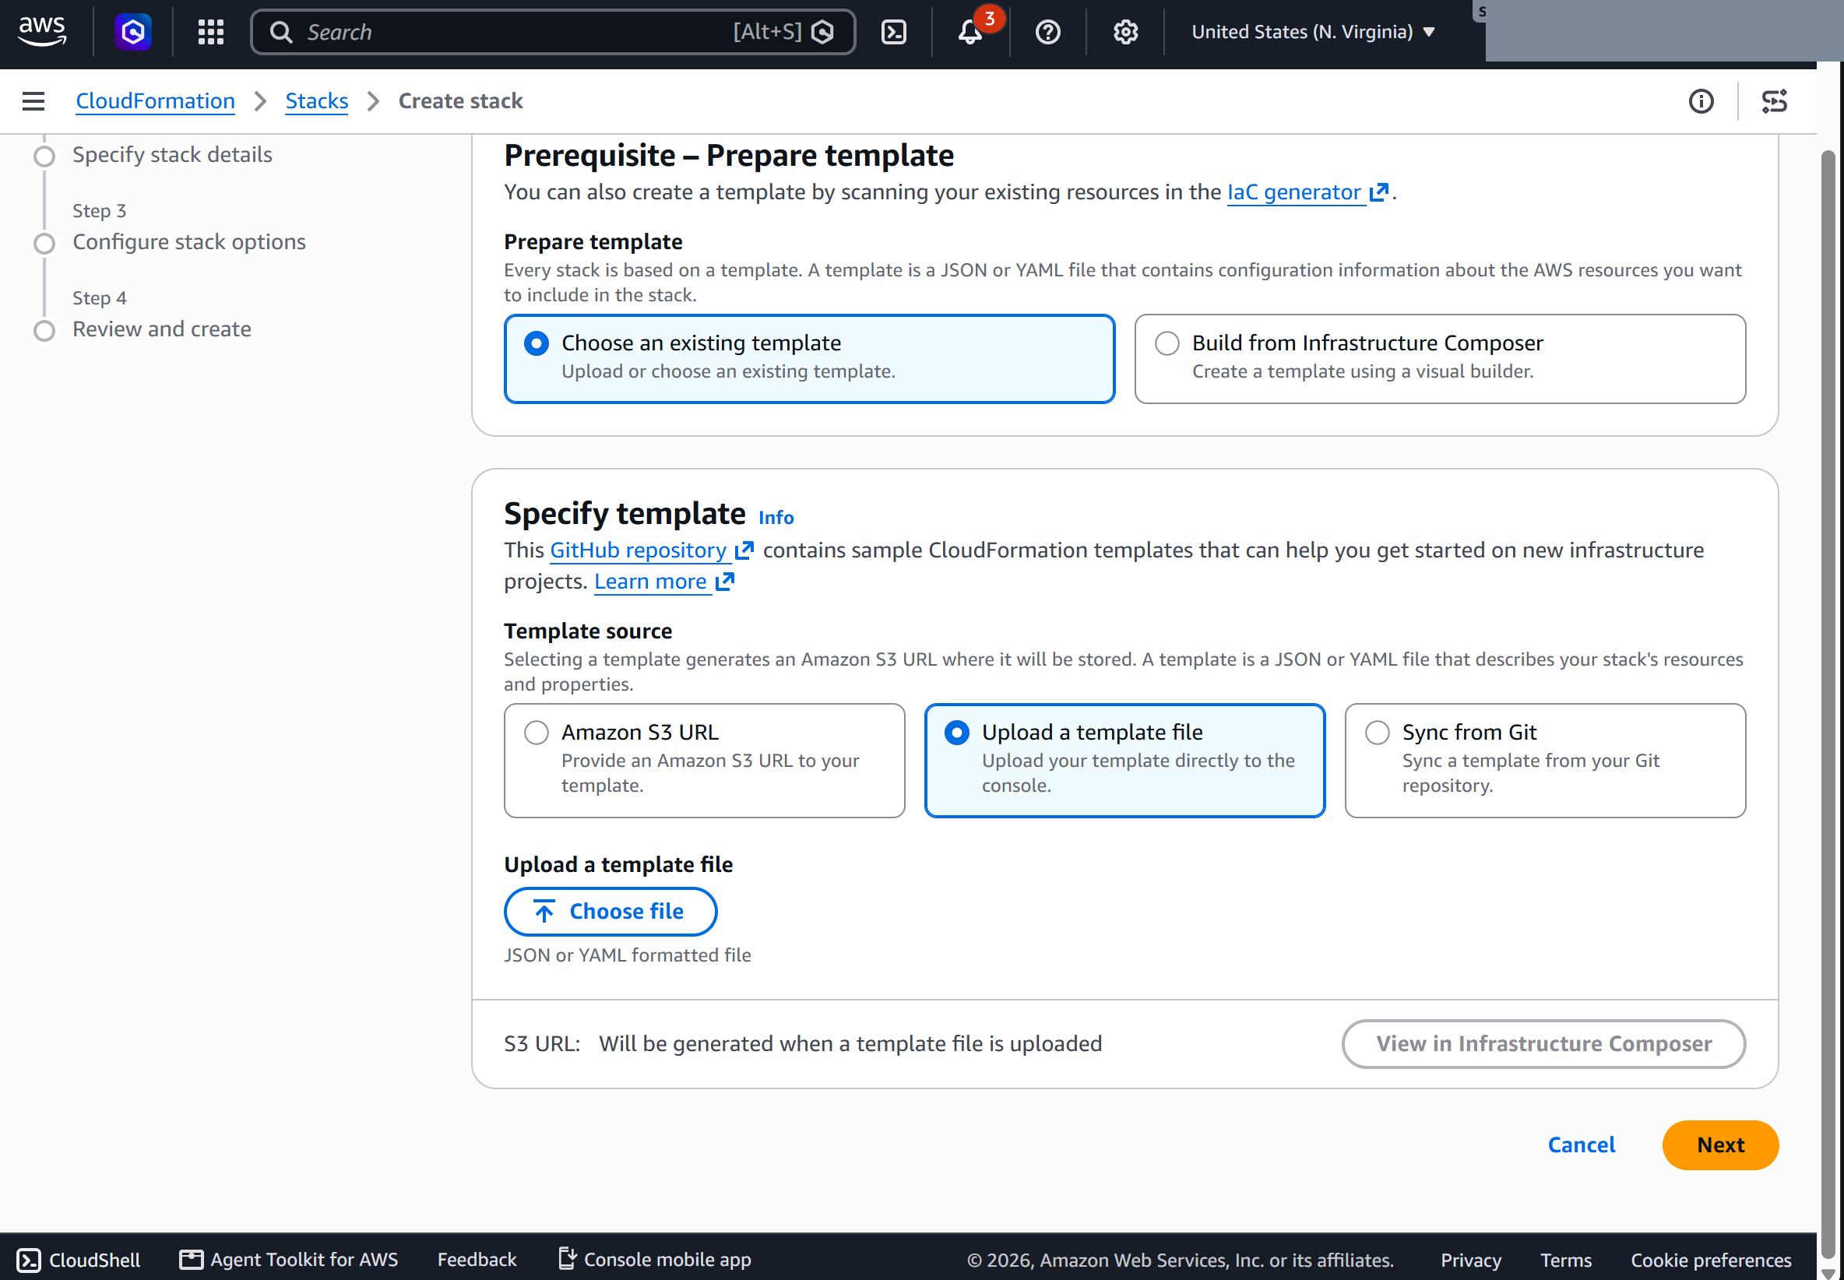Select Upload a template file radio
Image resolution: width=1844 pixels, height=1280 pixels.
coord(957,732)
